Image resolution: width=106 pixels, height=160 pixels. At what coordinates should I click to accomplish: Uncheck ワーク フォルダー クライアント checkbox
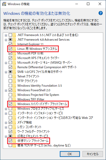[10, 132]
